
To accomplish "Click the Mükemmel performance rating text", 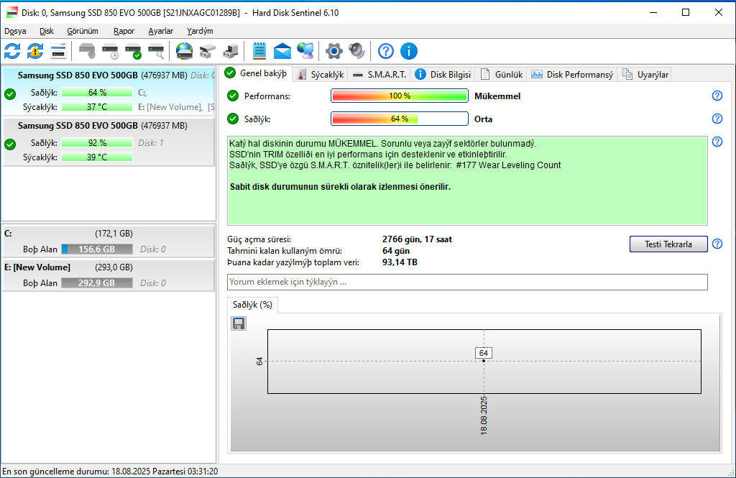I will [497, 96].
